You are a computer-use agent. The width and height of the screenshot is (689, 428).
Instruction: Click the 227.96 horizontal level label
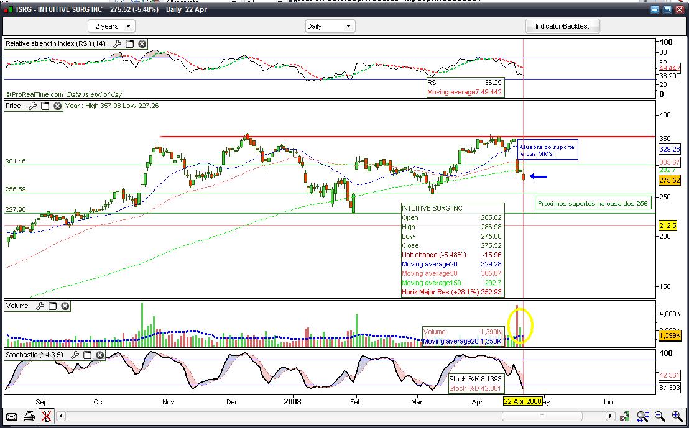pyautogui.click(x=16, y=210)
